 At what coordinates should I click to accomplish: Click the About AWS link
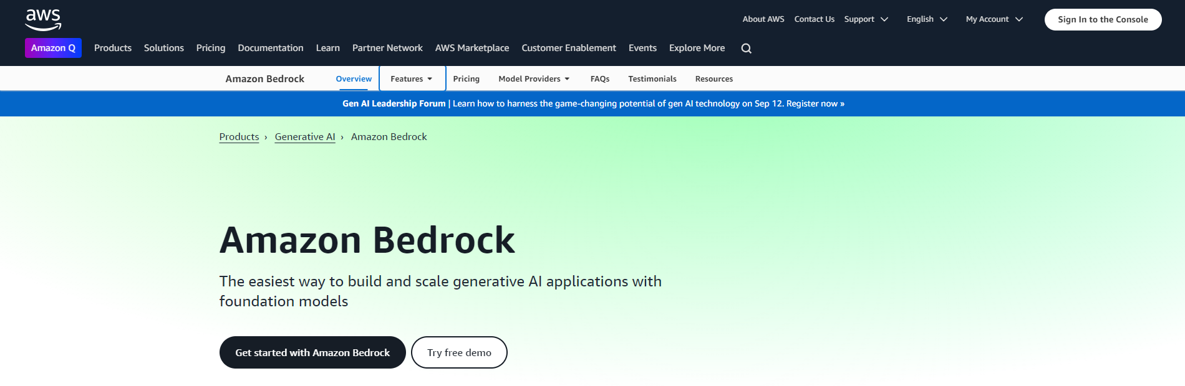(763, 19)
